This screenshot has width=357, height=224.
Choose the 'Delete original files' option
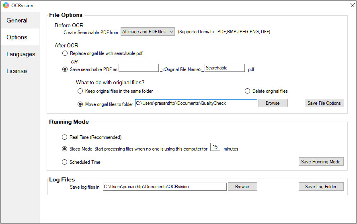(247, 91)
